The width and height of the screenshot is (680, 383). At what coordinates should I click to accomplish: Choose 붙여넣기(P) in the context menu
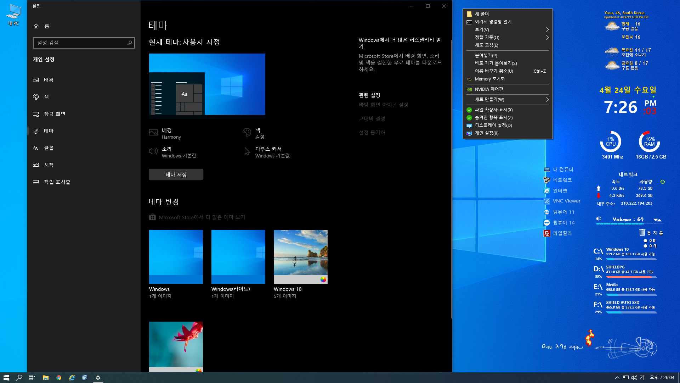click(508, 56)
